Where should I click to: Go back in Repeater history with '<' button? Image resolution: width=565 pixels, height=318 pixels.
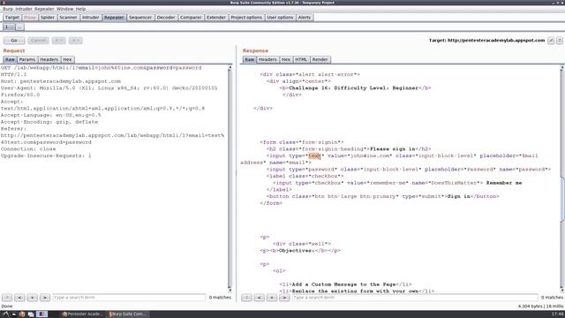click(58, 41)
